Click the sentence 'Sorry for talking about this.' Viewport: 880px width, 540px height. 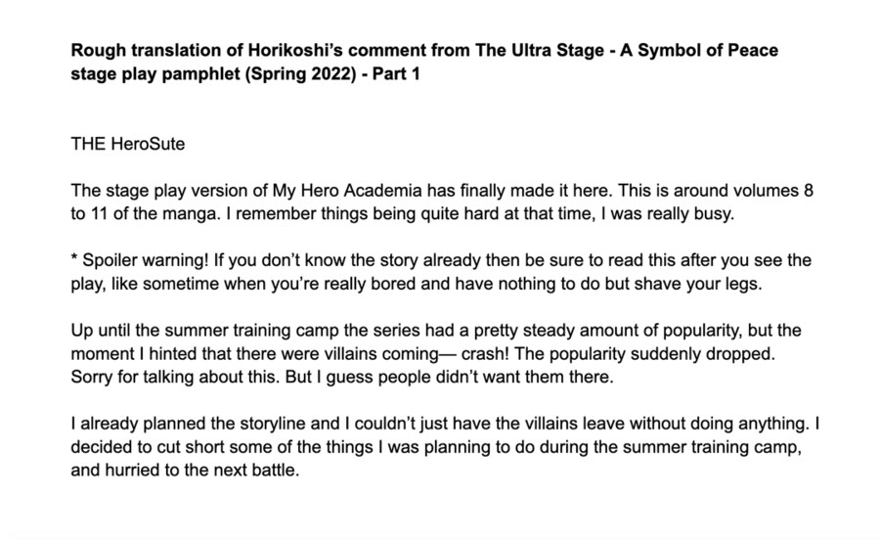point(175,378)
